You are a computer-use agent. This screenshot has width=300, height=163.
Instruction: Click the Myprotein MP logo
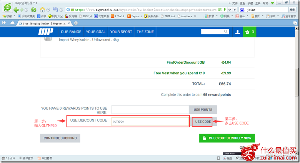coord(46,32)
